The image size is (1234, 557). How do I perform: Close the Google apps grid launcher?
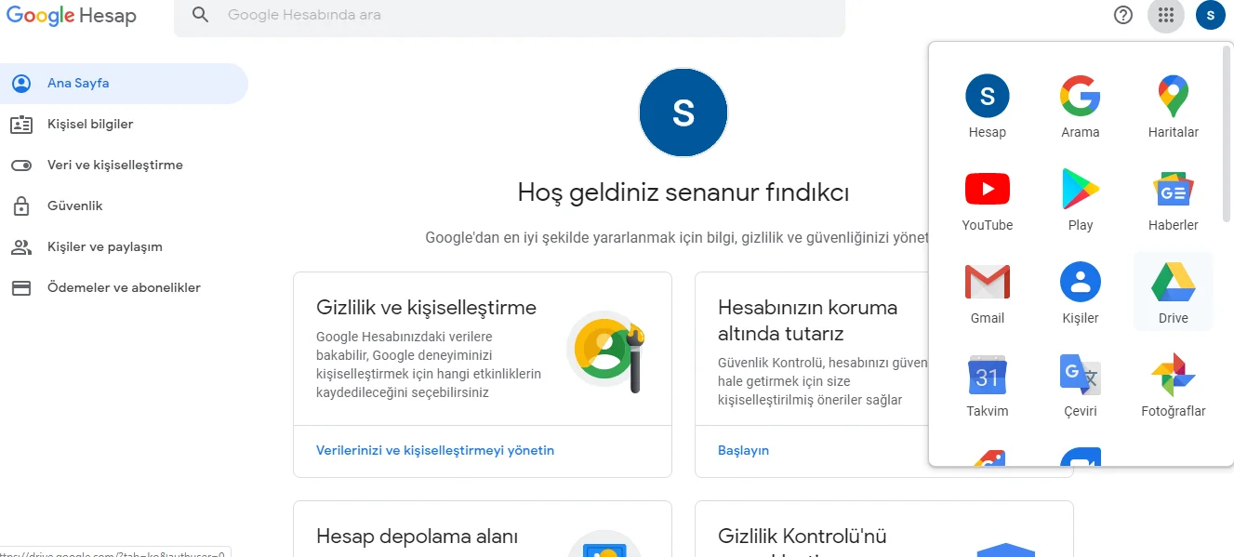click(1166, 15)
